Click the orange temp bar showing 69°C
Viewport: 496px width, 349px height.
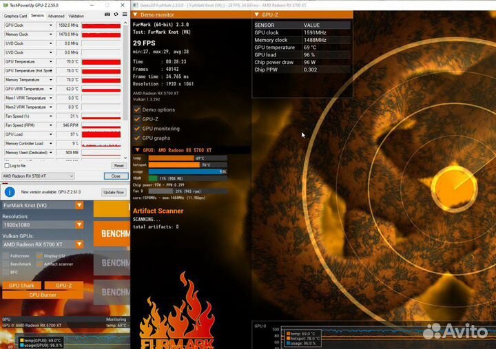171,158
